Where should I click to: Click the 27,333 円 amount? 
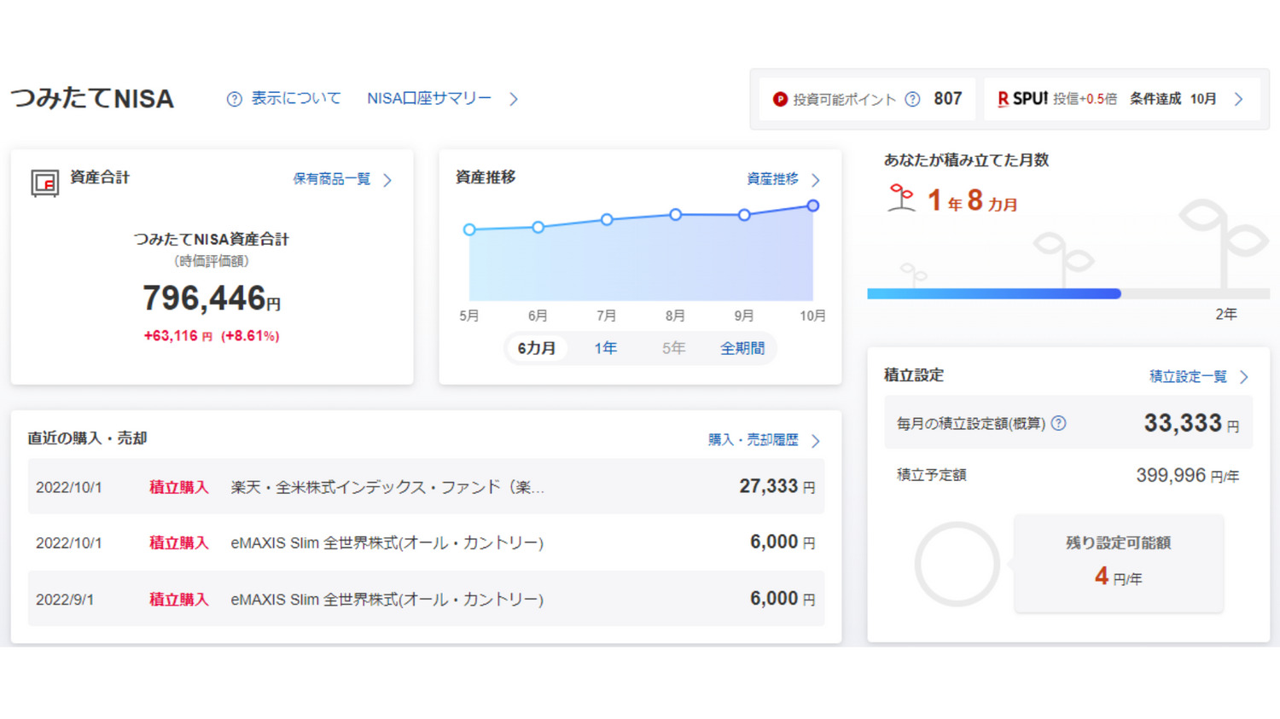(777, 486)
